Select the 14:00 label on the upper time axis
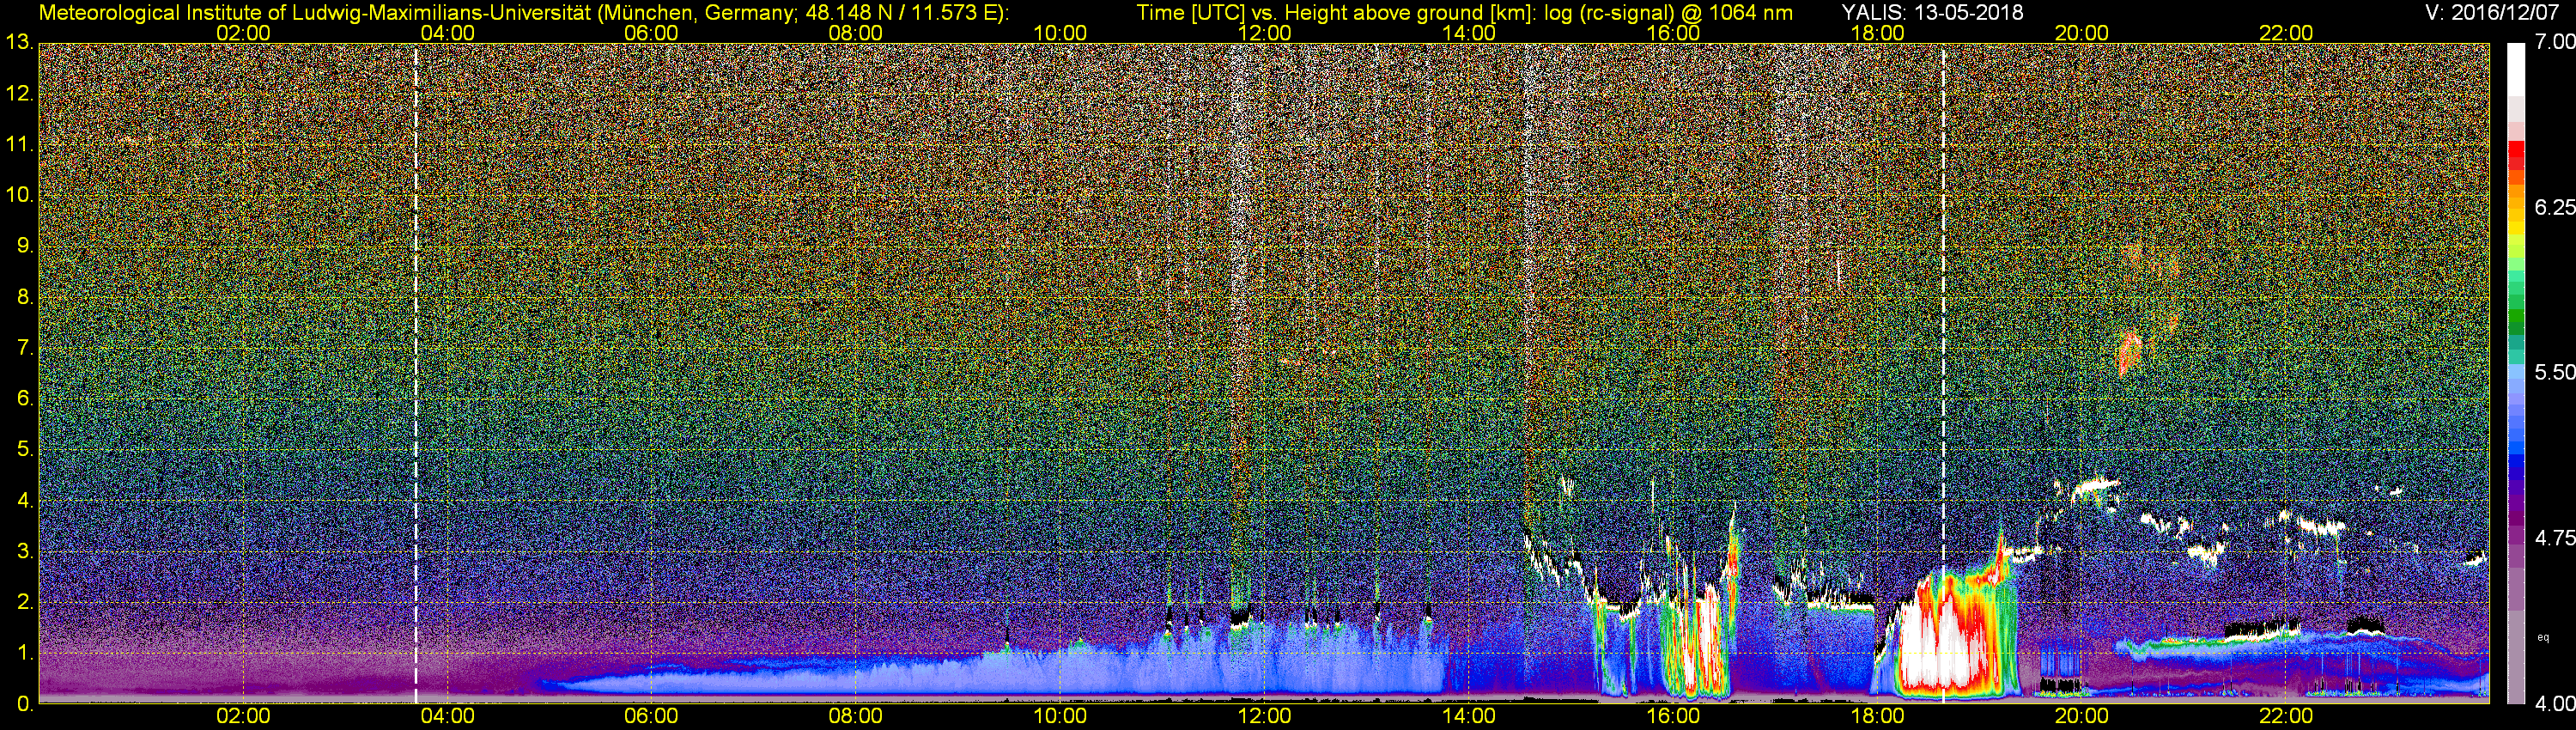 click(x=1469, y=33)
